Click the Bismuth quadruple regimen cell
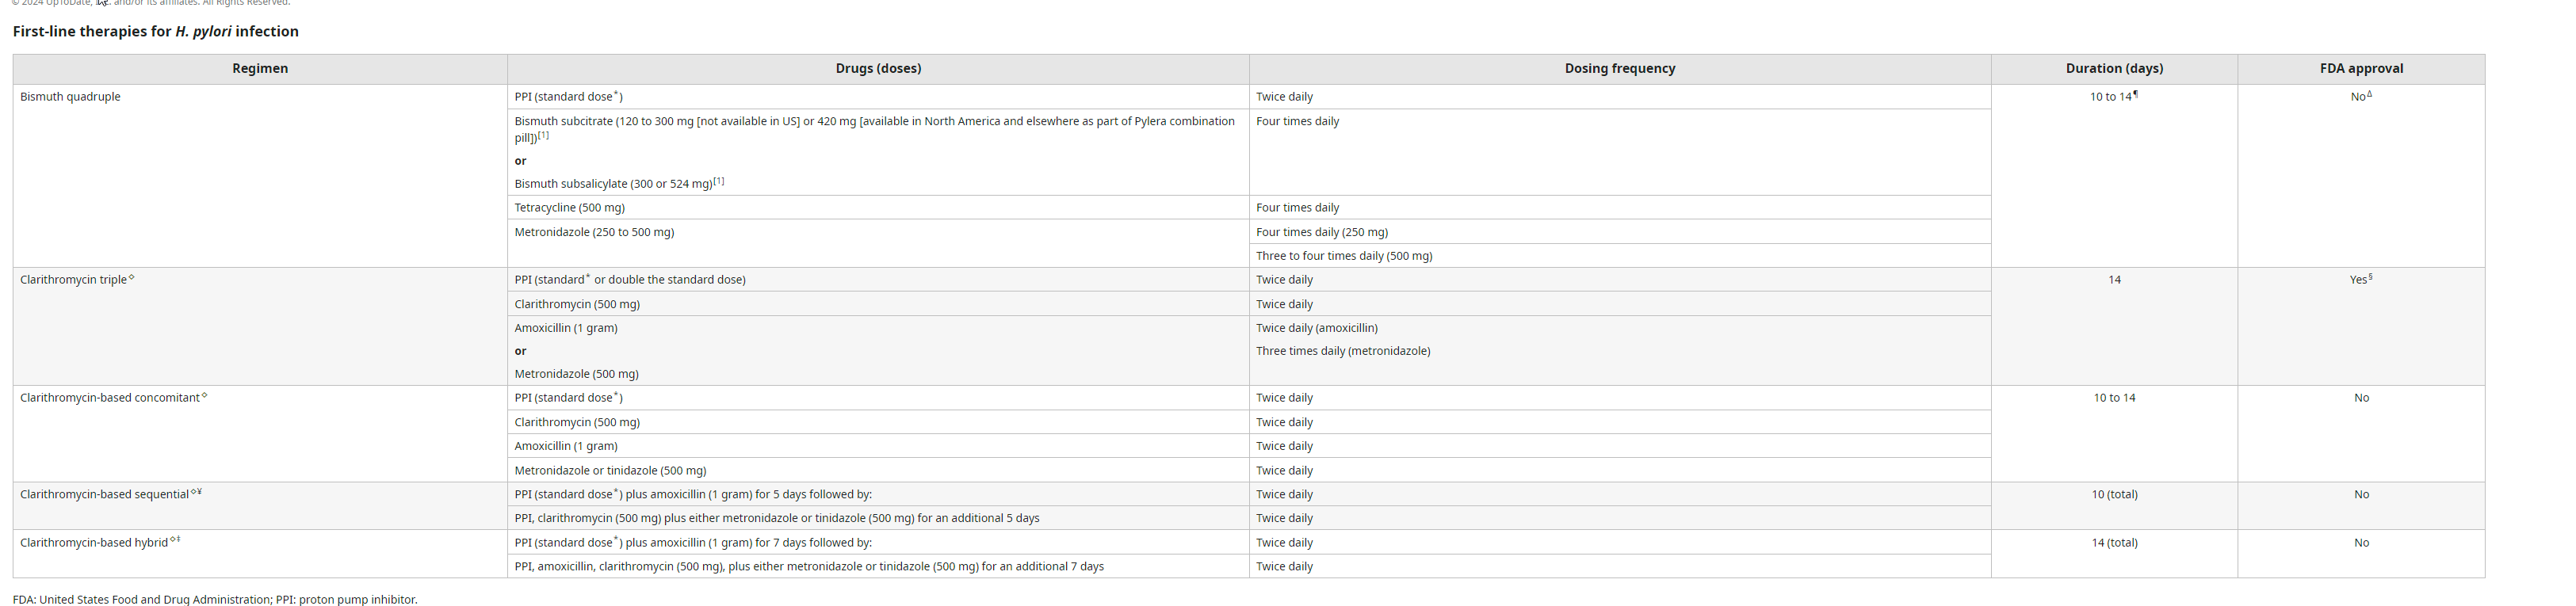Viewport: 2576px width, 606px height. pos(70,97)
